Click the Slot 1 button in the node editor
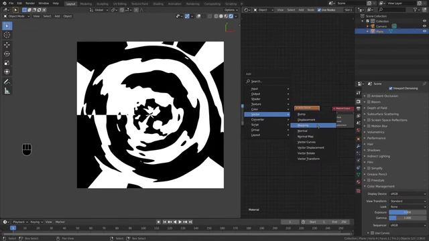 [348, 10]
